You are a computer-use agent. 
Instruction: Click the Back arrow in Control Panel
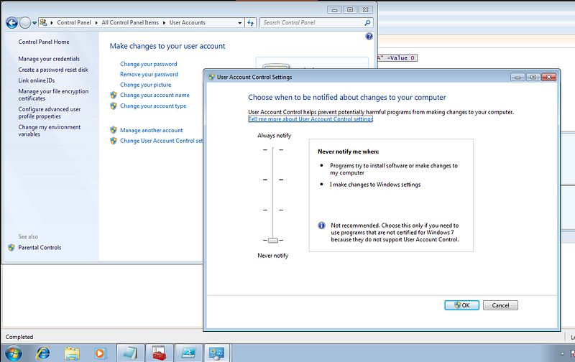(11, 23)
